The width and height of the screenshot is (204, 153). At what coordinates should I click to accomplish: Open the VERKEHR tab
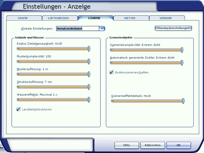point(166,18)
